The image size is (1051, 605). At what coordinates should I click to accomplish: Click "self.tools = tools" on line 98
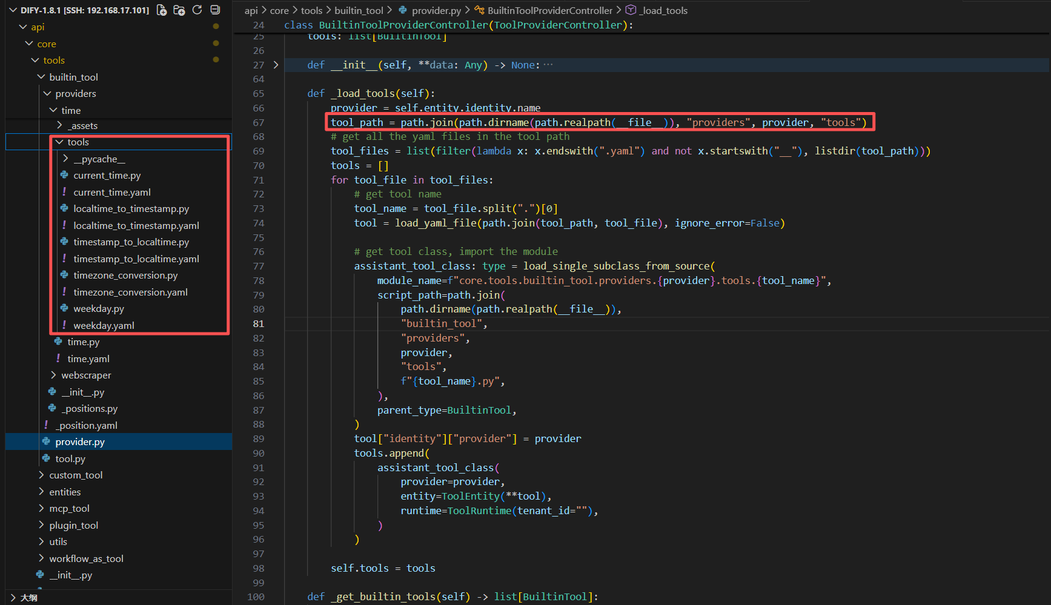[x=383, y=568]
